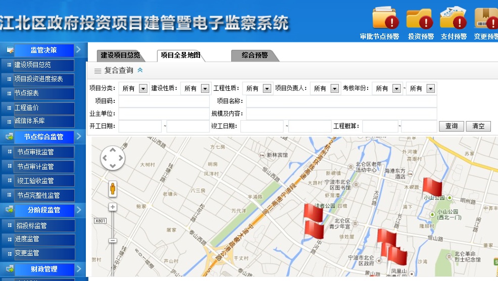Click the 开工日期 end date field
The image size is (498, 281).
pyautogui.click(x=188, y=126)
